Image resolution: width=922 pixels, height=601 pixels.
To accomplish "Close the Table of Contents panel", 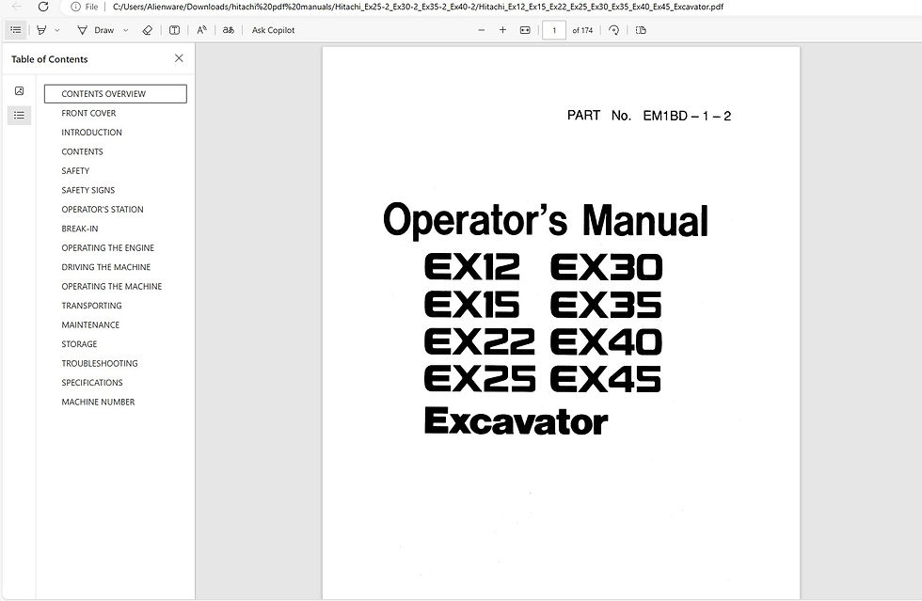I will point(179,58).
